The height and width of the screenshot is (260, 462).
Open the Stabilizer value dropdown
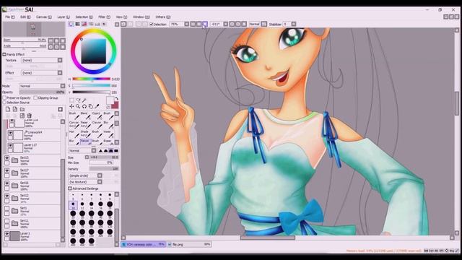pos(294,24)
